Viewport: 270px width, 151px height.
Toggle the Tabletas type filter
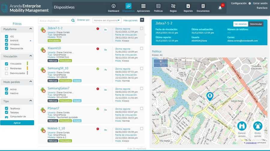click(7, 112)
